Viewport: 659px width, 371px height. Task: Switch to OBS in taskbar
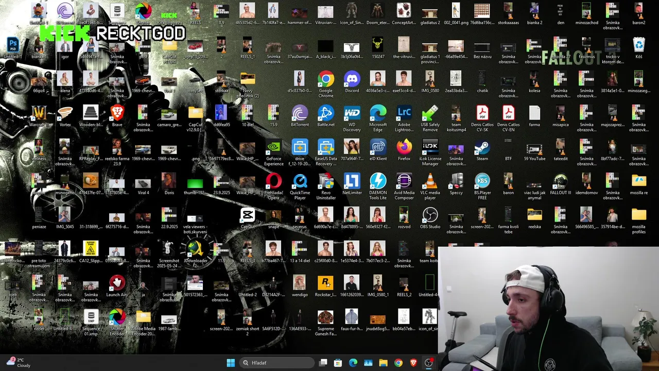point(428,363)
